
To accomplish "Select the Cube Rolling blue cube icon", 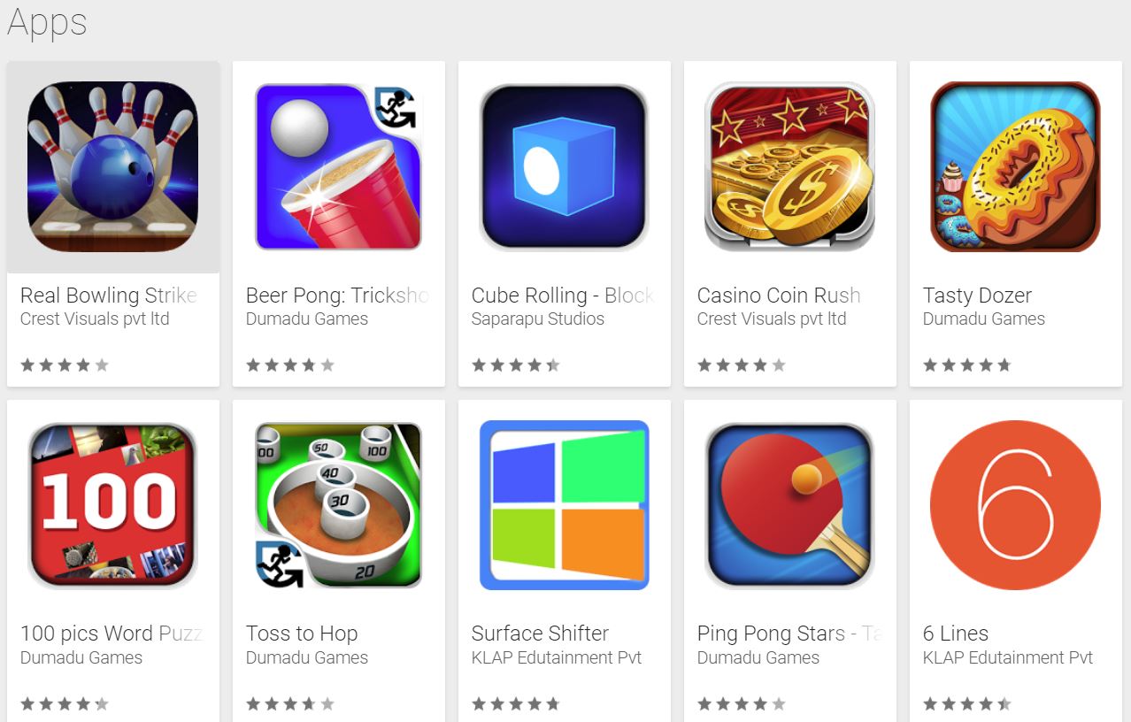I will pos(565,167).
